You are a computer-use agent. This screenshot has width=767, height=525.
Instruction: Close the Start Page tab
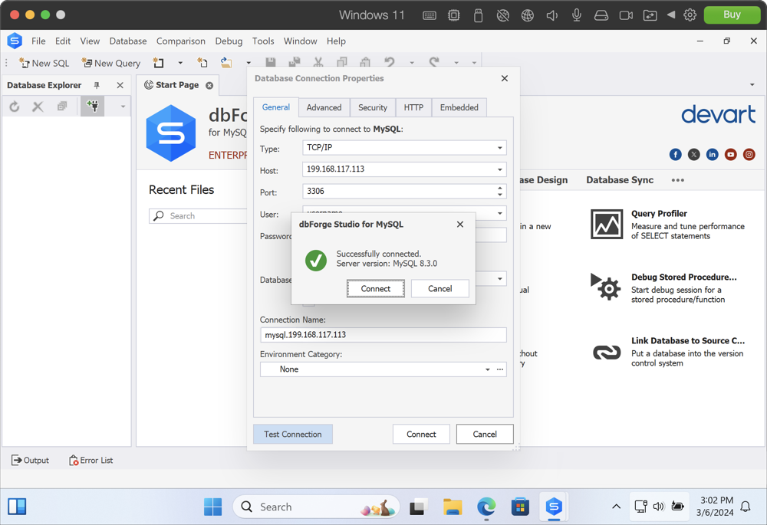pos(209,86)
